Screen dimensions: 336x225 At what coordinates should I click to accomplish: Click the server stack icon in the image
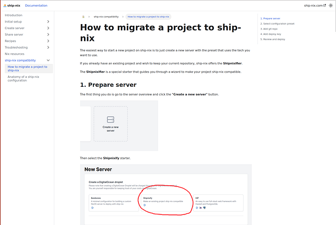tap(110, 119)
